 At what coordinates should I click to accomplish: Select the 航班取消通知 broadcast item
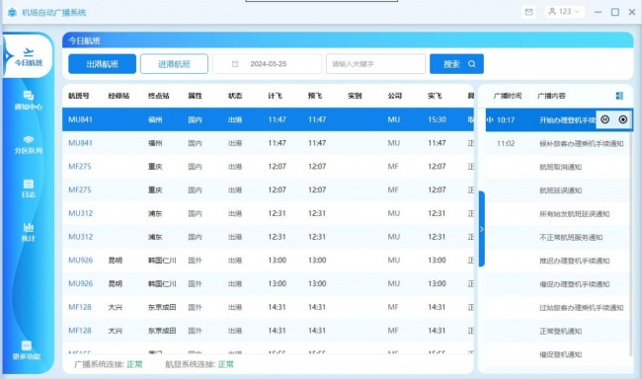click(561, 167)
